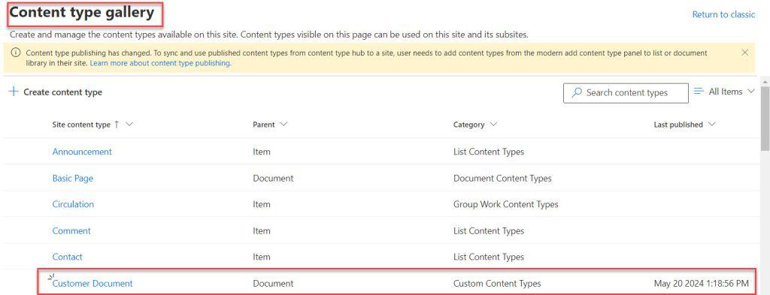Click Group Work Content Types category cell
The height and width of the screenshot is (295, 770).
pos(506,204)
